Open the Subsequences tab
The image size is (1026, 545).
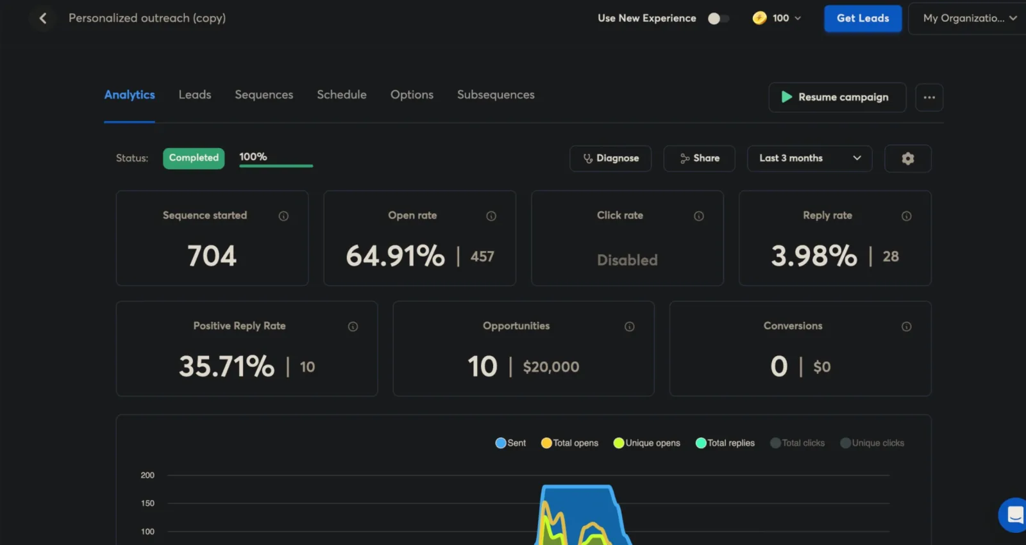click(496, 95)
